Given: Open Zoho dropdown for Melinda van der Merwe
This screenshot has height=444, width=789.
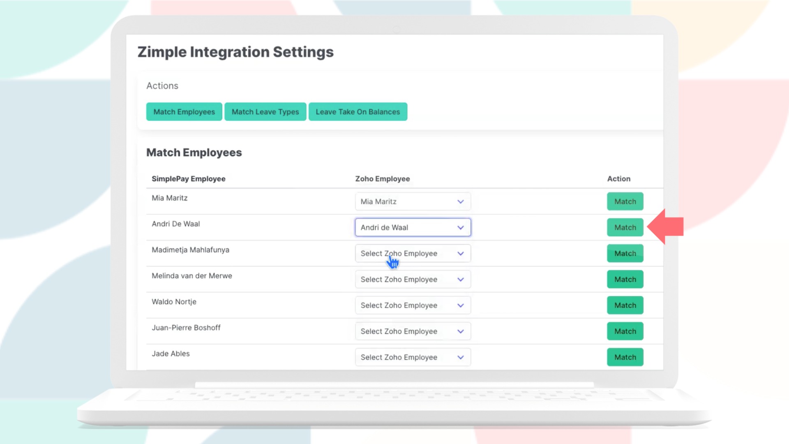Looking at the screenshot, I should [x=413, y=280].
